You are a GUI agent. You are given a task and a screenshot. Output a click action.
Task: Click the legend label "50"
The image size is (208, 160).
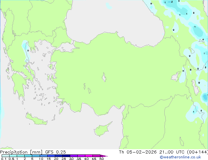pos(101,159)
